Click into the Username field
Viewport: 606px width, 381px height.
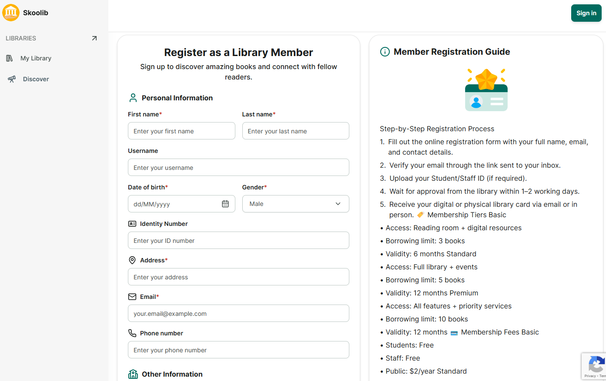tap(238, 167)
